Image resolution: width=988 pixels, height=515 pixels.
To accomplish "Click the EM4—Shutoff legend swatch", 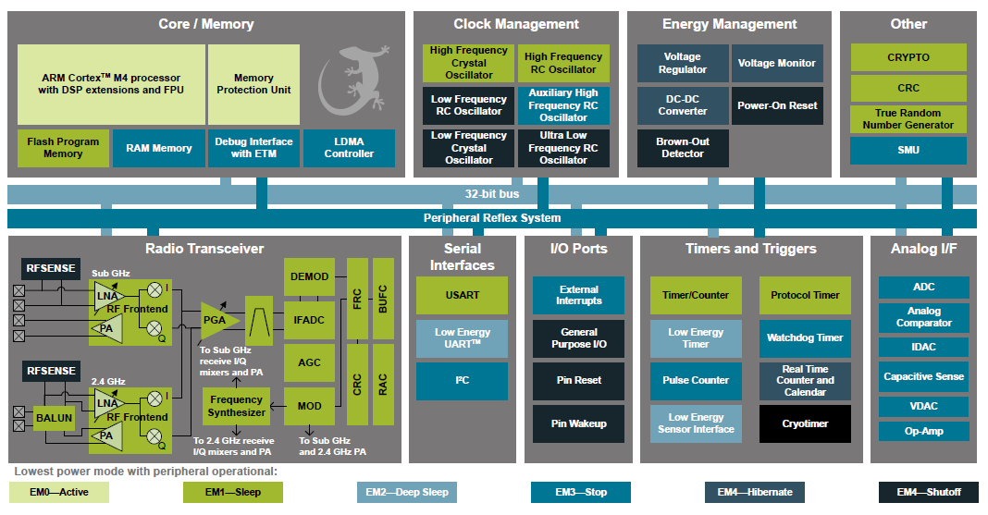I will tap(929, 492).
